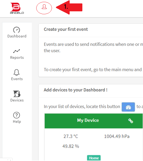This screenshot has width=143, height=161.
Task: Select the Reports chart icon
Action: pyautogui.click(x=16, y=51)
